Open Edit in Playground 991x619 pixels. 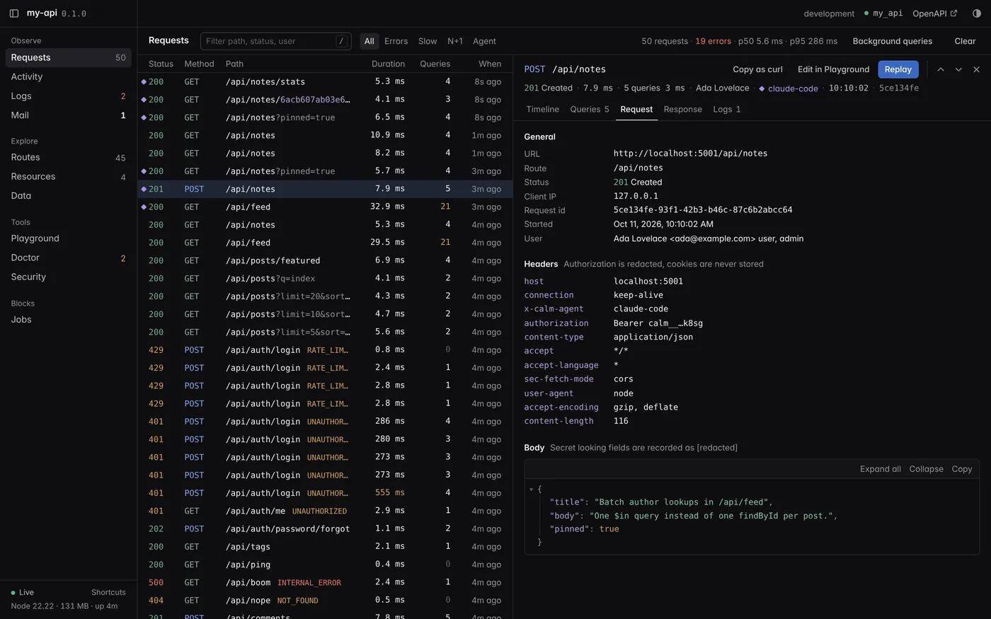[x=833, y=69]
